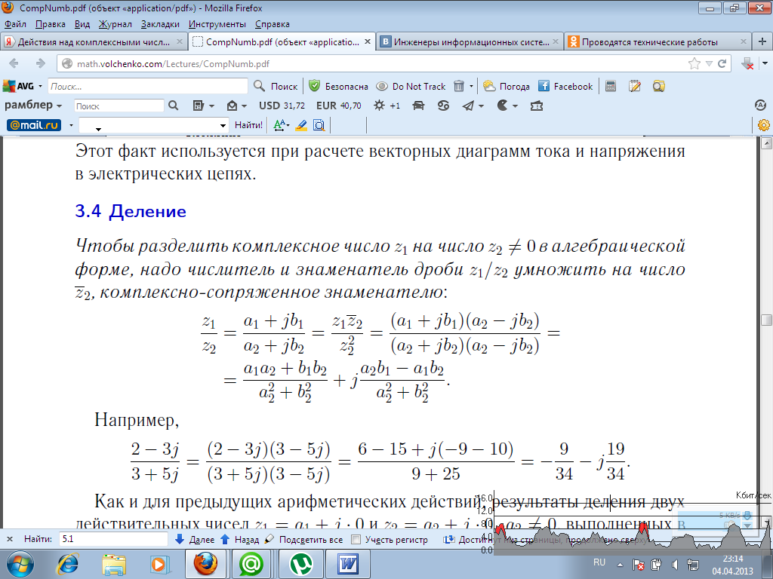Open AVG toolbar calculator icon
Image resolution: width=773 pixels, height=579 pixels.
610,86
